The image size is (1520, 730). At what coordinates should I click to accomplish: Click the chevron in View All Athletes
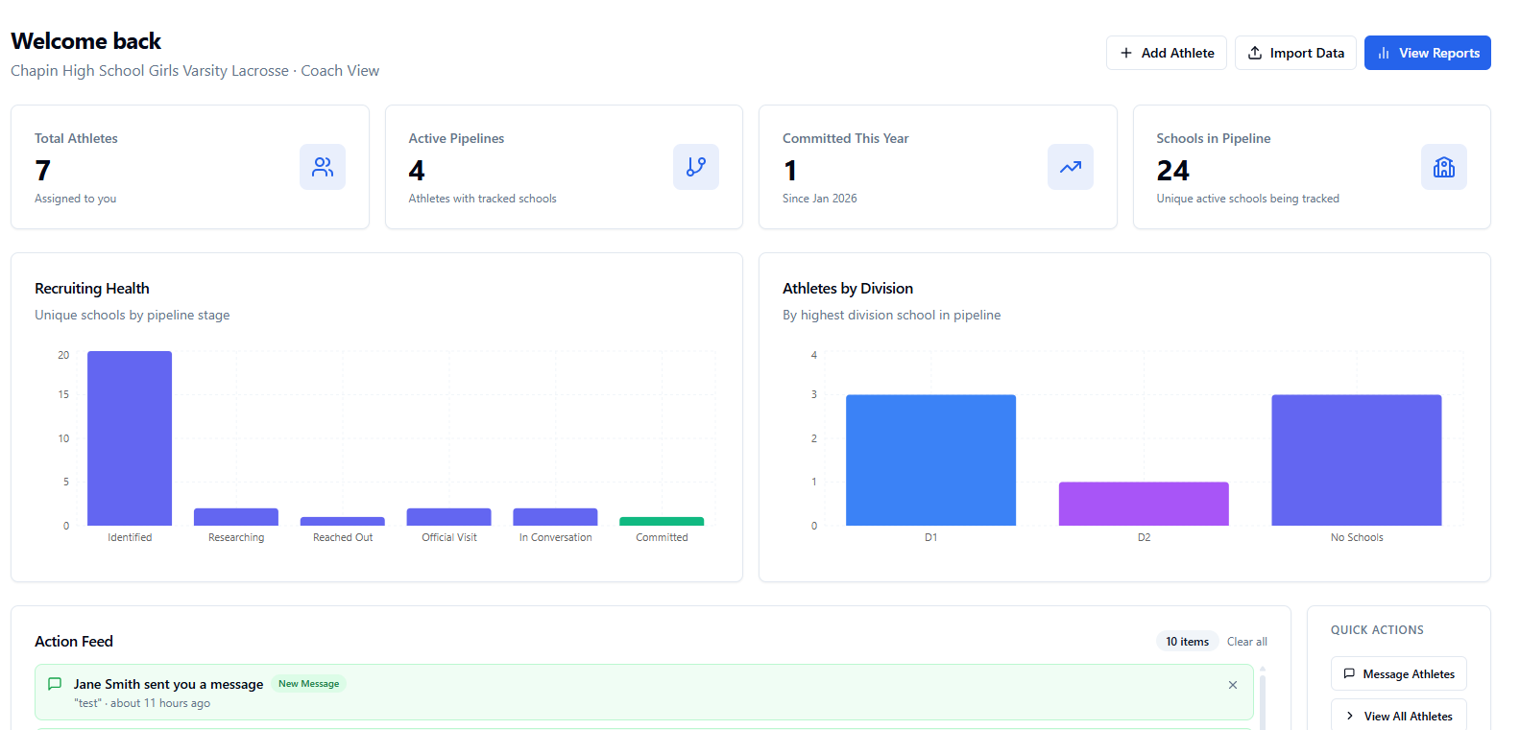point(1349,716)
